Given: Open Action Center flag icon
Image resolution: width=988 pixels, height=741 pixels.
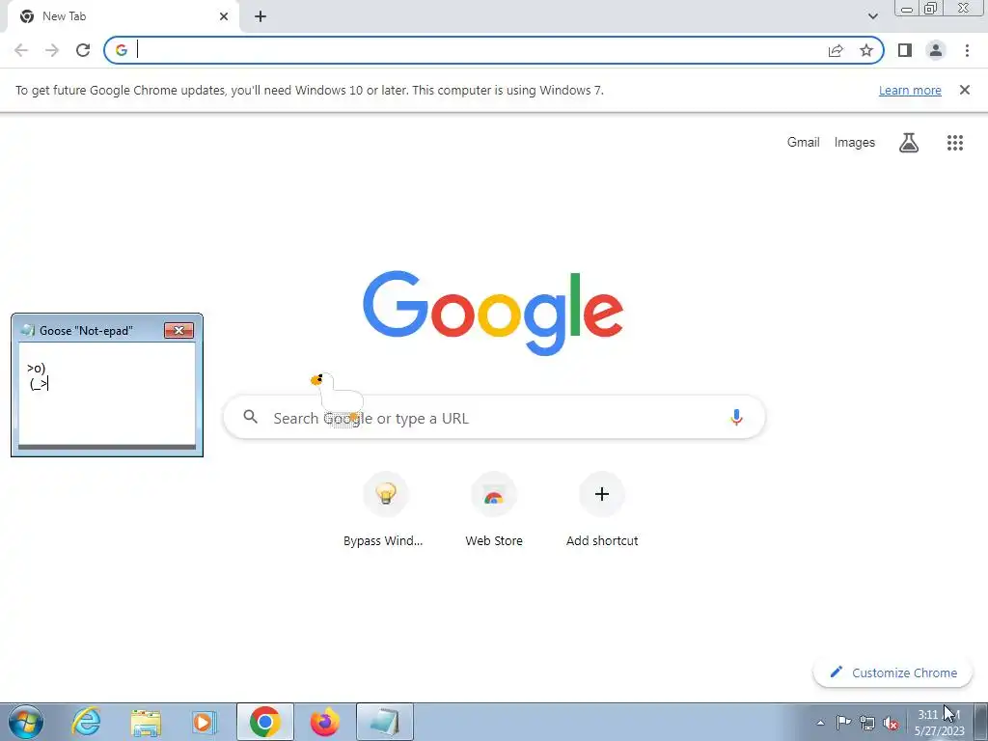Looking at the screenshot, I should pyautogui.click(x=843, y=722).
